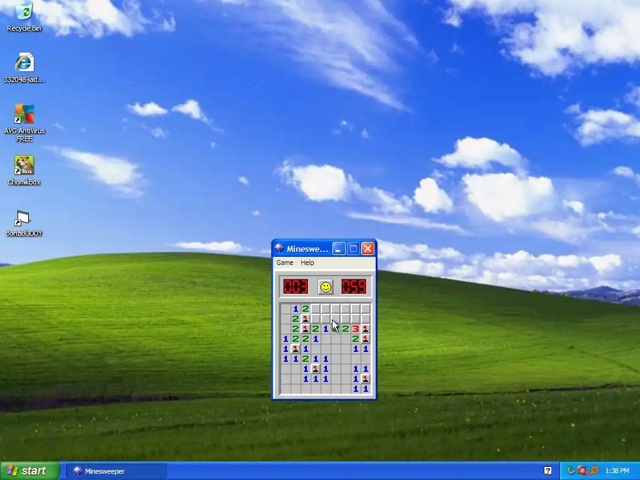The width and height of the screenshot is (640, 480).
Task: Click the flag in the minefield's fourth row
Action: pos(365,339)
